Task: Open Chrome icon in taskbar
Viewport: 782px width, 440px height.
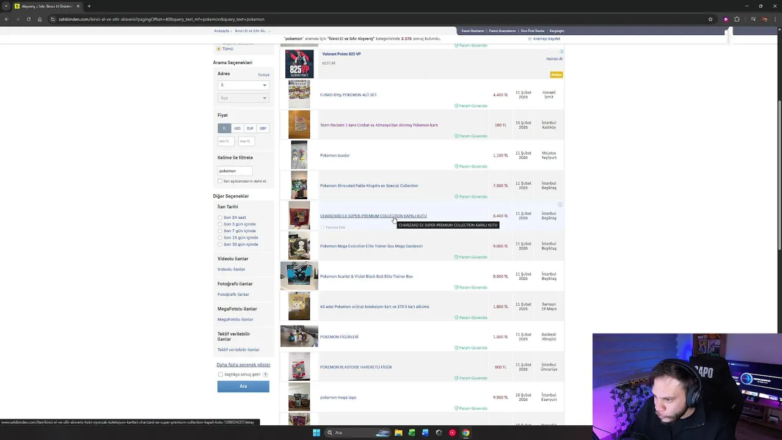Action: click(x=466, y=433)
